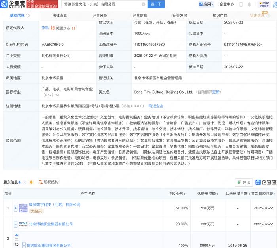Viewport: 277px width, 248px height.
Task: Switch to the 基本信息 tab
Action: click(20, 15)
